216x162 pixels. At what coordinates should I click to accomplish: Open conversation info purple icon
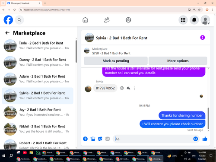click(x=203, y=38)
